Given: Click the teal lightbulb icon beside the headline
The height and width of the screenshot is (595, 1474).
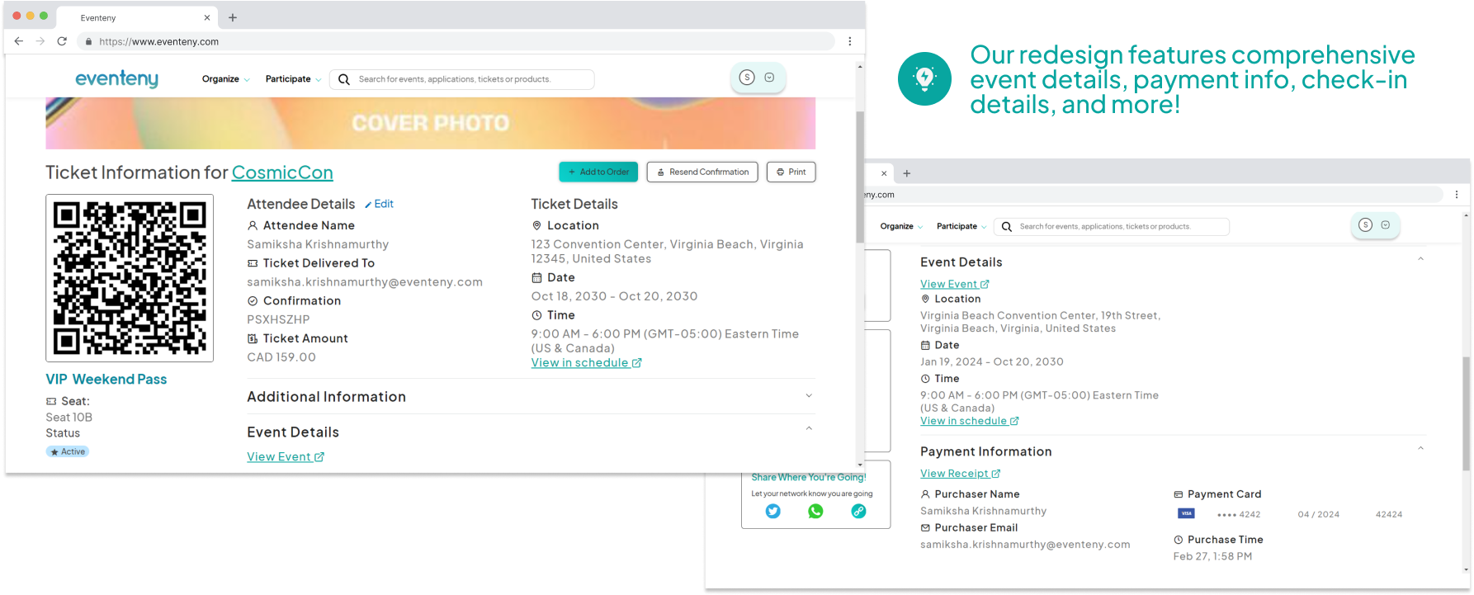Looking at the screenshot, I should point(924,78).
